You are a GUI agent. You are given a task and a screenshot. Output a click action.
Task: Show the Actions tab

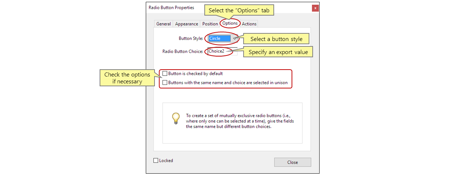(249, 24)
